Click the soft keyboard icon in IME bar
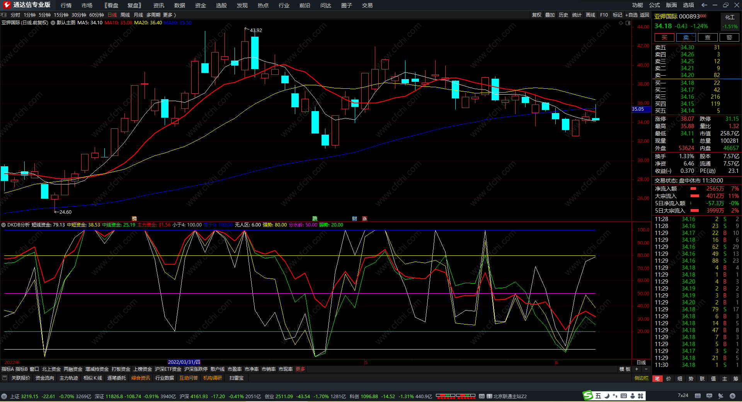742x402 pixels. pos(624,396)
